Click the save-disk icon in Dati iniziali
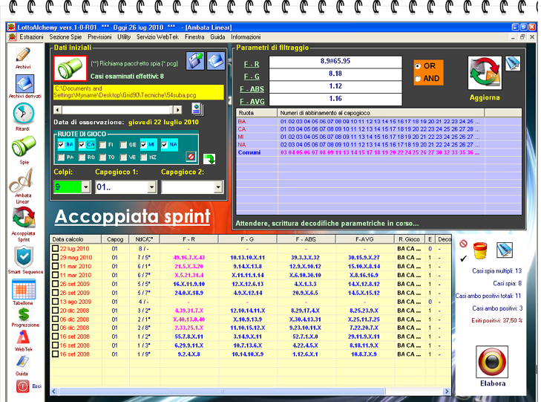Screen dimensions: 541x402 point(195,61)
